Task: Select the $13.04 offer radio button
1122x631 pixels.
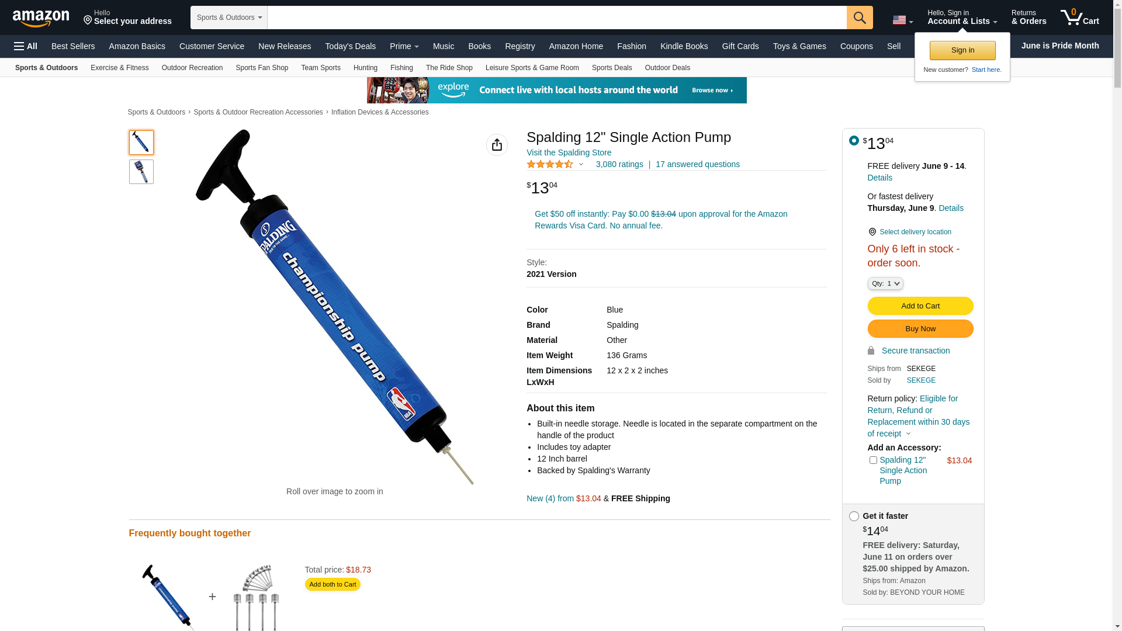Action: click(x=854, y=140)
